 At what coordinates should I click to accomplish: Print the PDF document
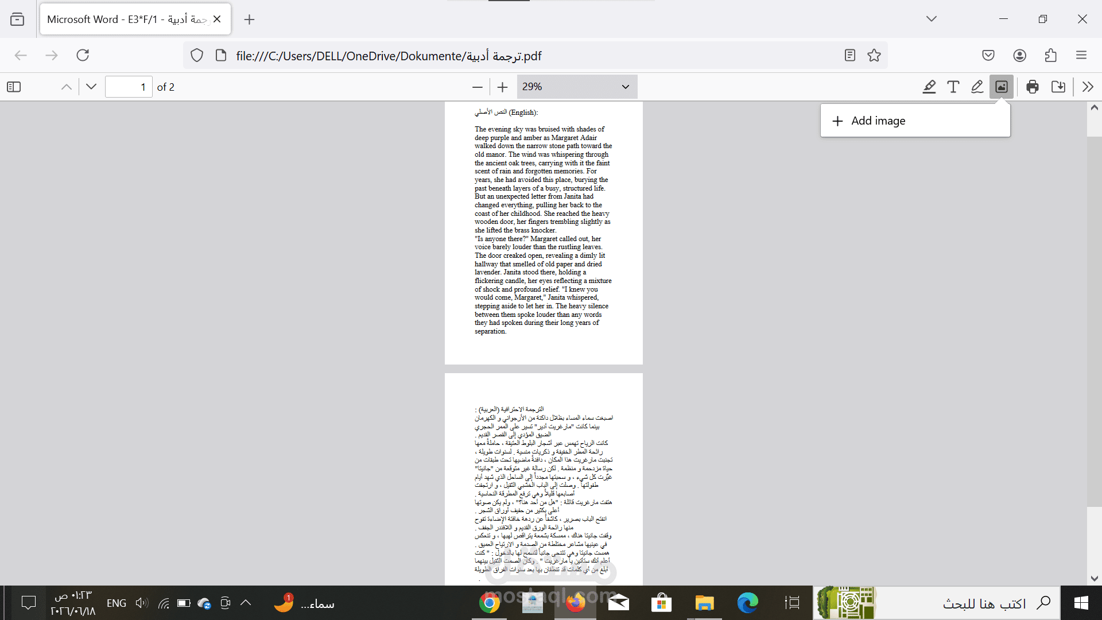pyautogui.click(x=1033, y=87)
